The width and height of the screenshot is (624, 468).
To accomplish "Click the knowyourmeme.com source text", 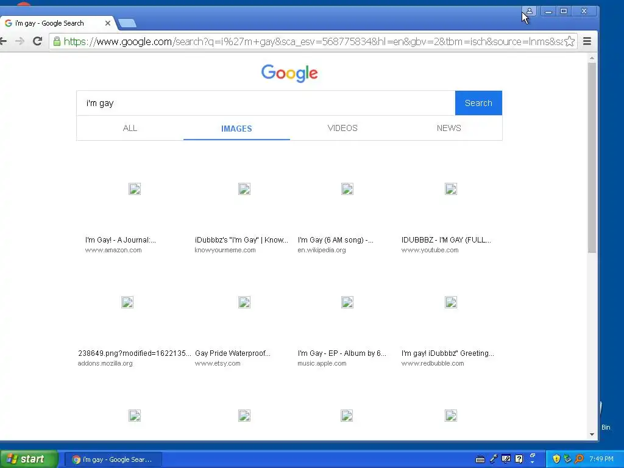I will (225, 250).
